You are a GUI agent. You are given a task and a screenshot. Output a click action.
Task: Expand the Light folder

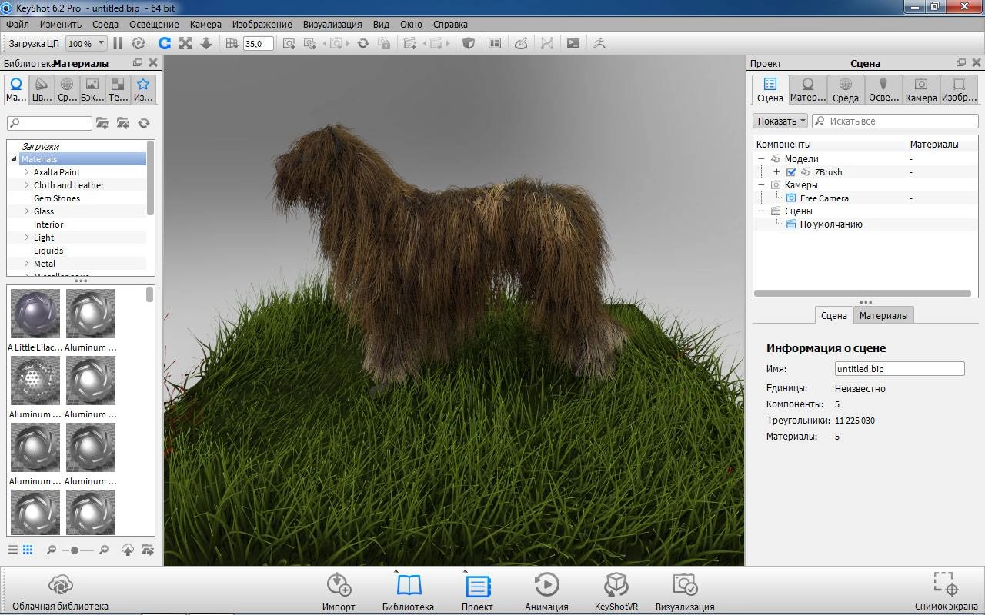pos(27,238)
